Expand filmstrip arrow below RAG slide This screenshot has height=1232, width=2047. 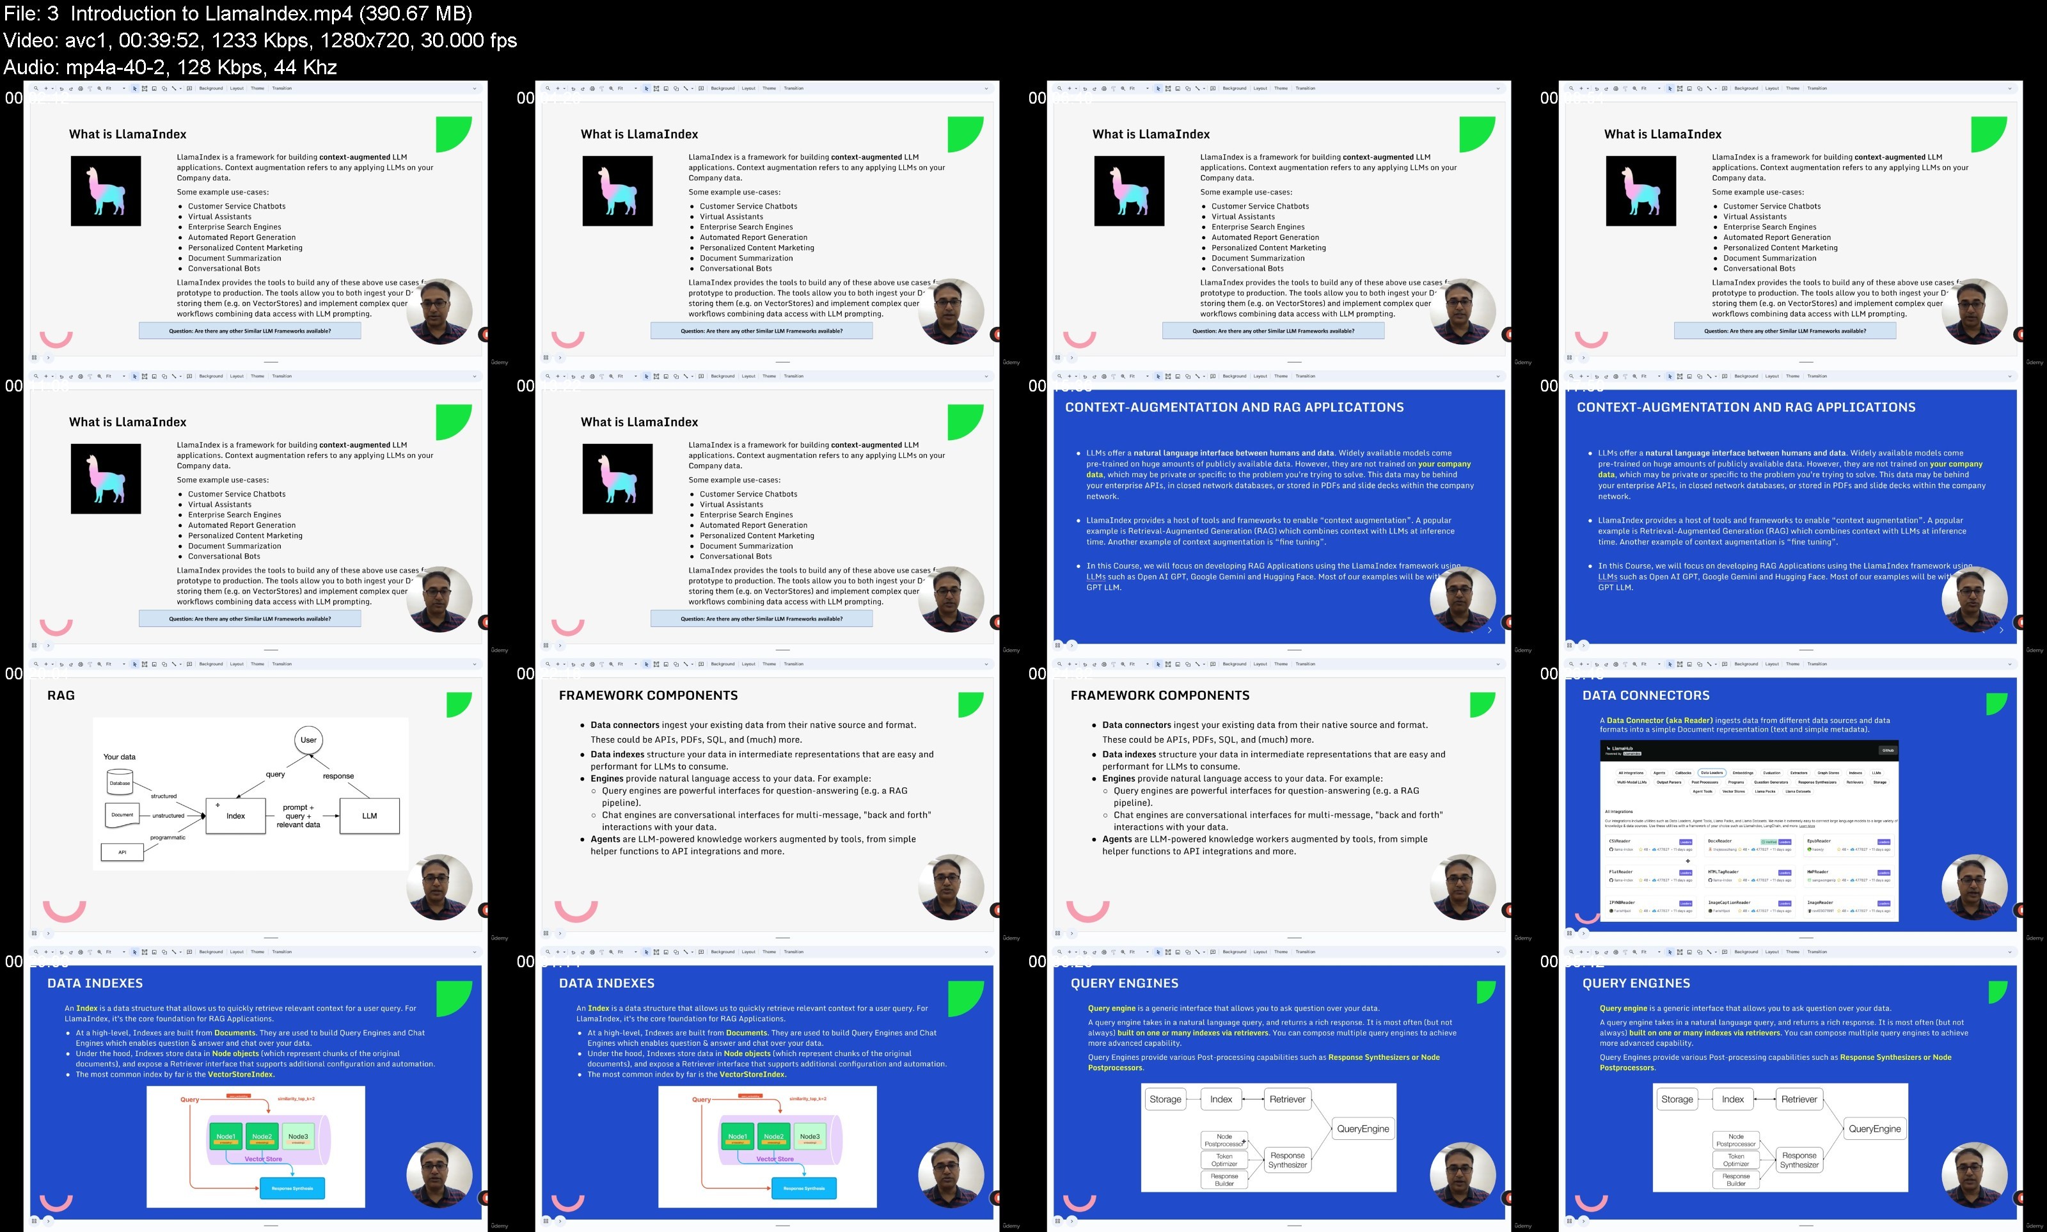tap(48, 933)
